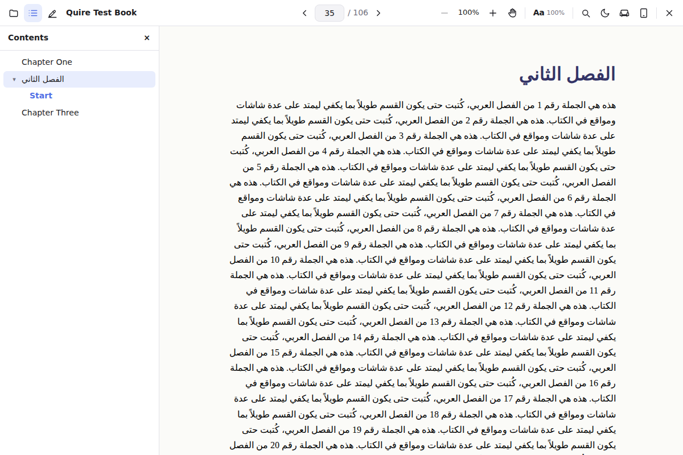This screenshot has width=683, height=455.
Task: Click the 100% zoom level value
Action: 468,13
